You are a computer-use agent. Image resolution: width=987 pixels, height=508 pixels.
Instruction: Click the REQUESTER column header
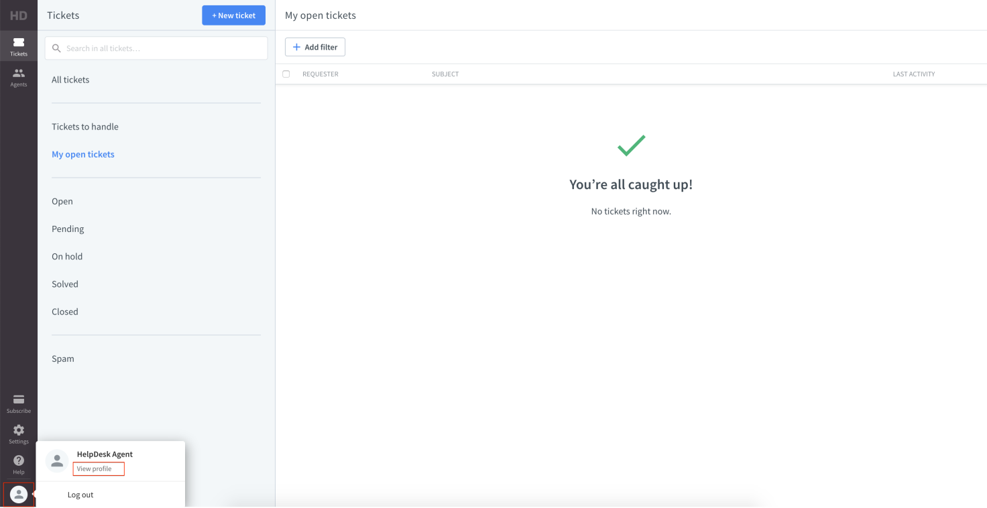pyautogui.click(x=321, y=74)
